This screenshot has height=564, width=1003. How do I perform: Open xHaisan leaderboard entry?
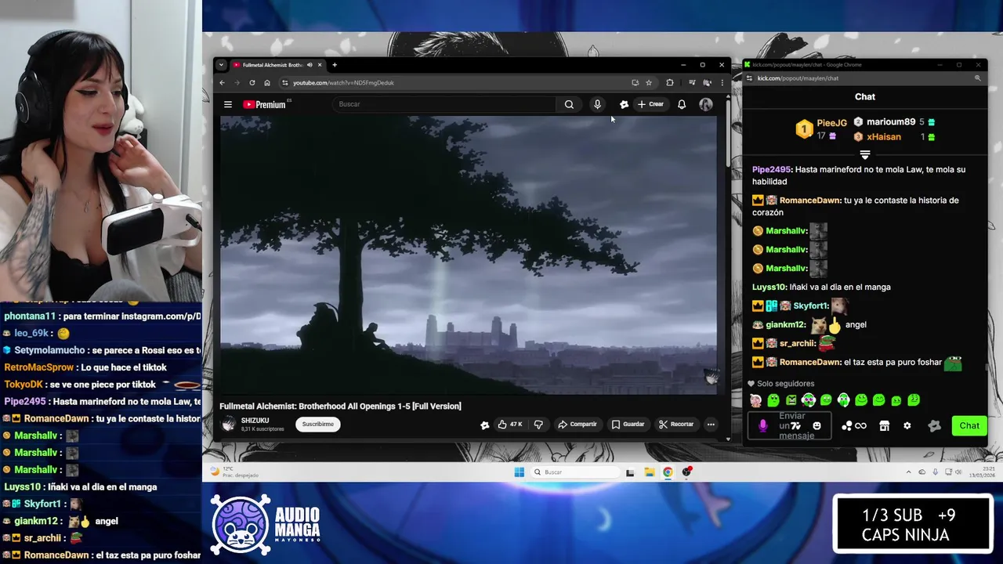pos(894,136)
